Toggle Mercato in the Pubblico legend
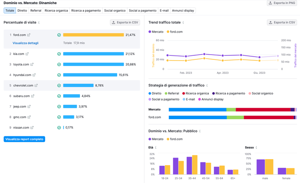300x183 pixels. coord(156,139)
